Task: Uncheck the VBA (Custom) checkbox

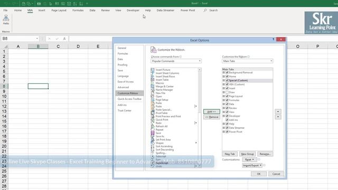Action: (x=227, y=84)
